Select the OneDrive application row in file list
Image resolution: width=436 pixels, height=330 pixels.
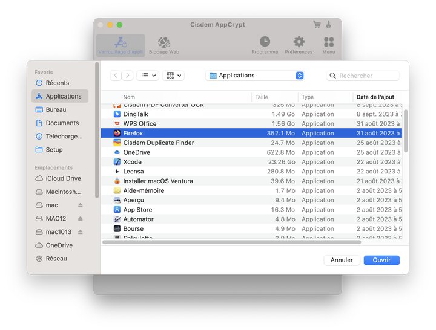(252, 152)
